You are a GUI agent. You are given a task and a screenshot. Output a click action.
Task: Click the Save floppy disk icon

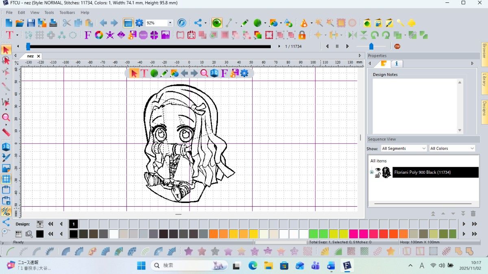click(30, 23)
